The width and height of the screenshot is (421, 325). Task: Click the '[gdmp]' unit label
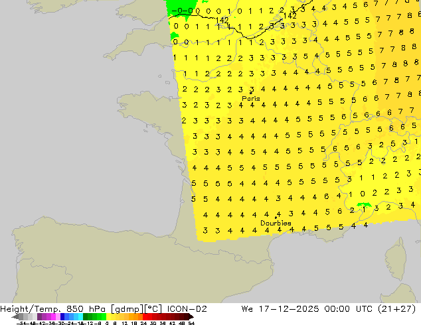[126, 309]
